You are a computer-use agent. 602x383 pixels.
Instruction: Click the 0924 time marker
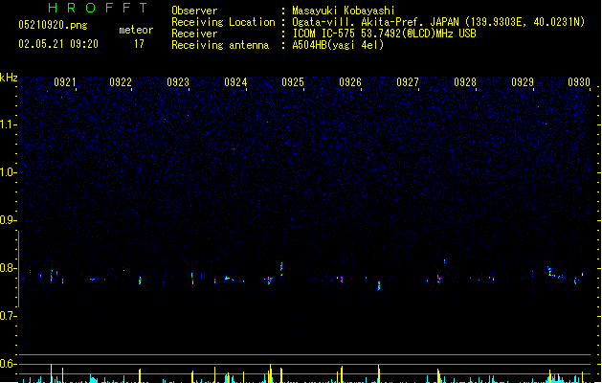[235, 82]
